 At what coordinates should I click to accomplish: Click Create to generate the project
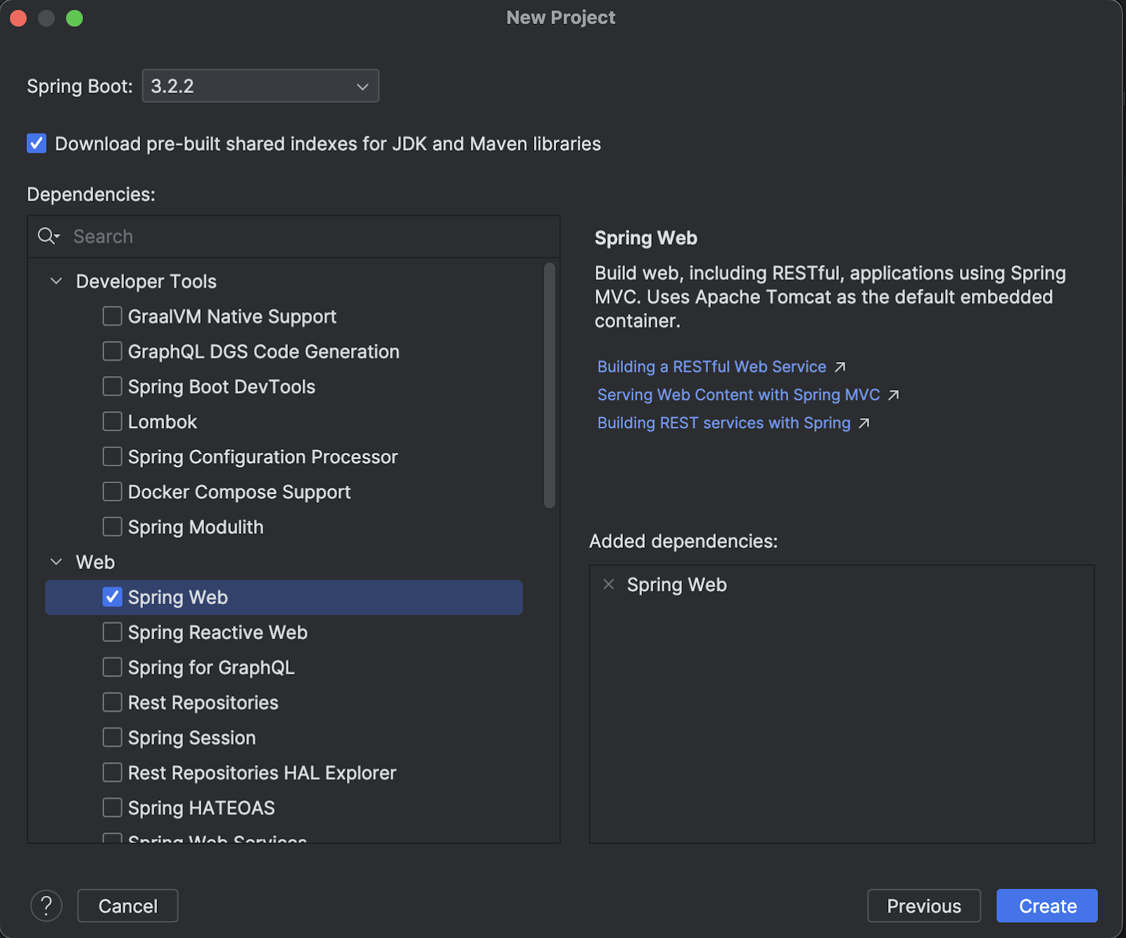coord(1047,906)
